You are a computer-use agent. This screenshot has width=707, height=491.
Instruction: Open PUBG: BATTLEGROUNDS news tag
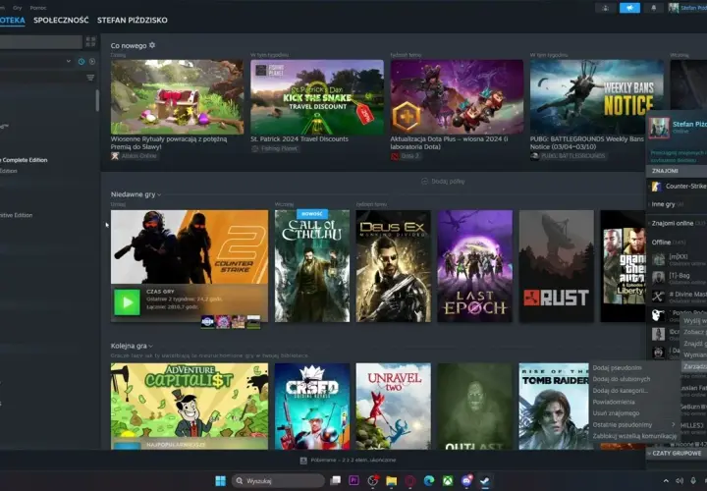[x=569, y=156]
